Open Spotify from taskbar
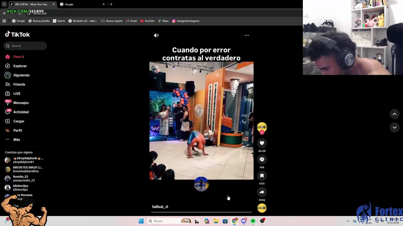 [253, 221]
